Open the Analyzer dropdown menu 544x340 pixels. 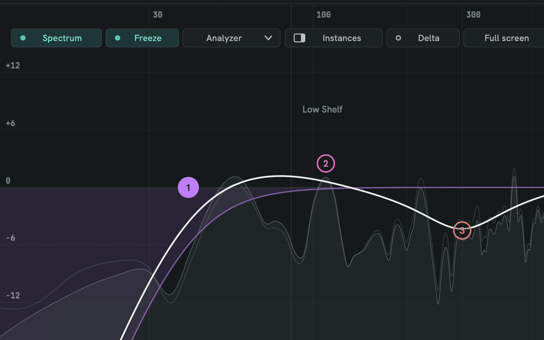(232, 38)
